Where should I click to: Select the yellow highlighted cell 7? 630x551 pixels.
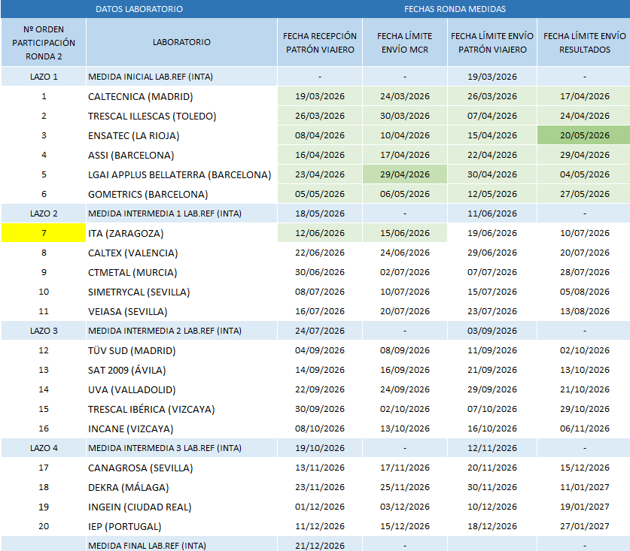coord(44,233)
